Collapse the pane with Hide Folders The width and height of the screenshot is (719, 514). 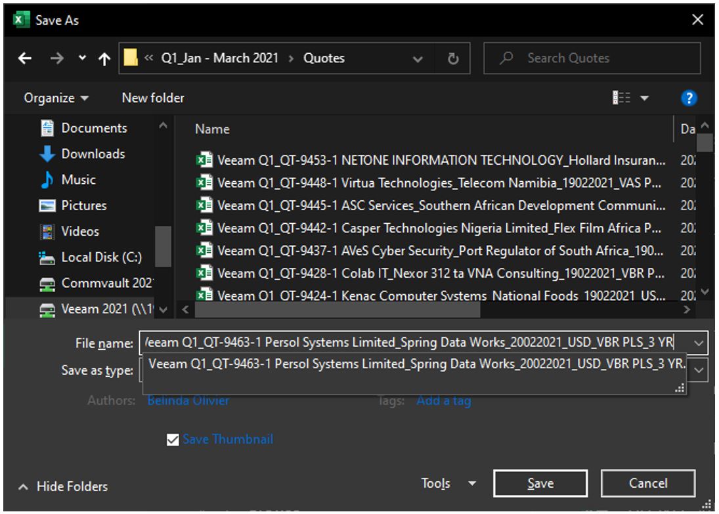click(63, 486)
